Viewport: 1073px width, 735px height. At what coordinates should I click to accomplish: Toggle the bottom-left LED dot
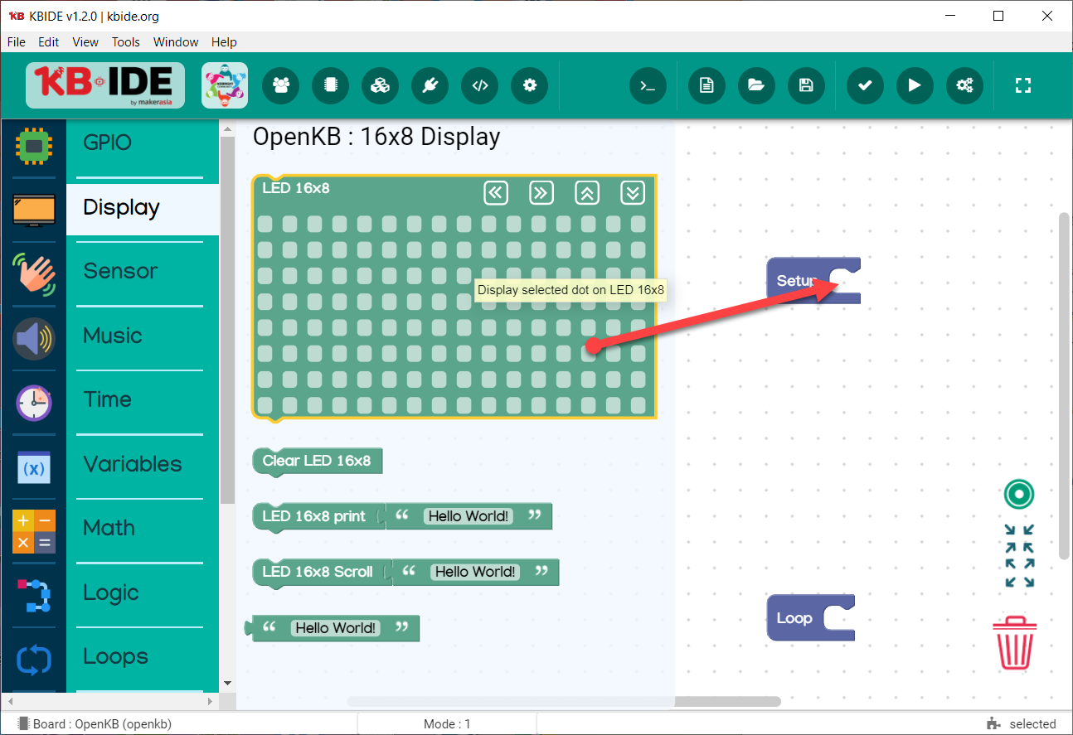tap(265, 405)
